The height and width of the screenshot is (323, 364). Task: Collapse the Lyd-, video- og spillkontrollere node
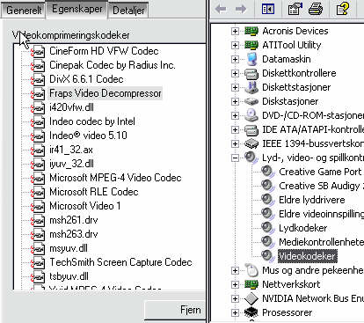(235, 158)
